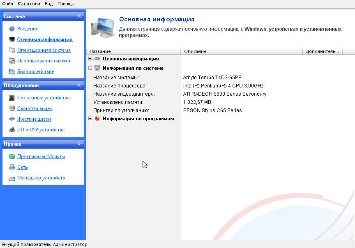Click the Менеджер устройств icon
355x248 pixels.
coord(12,179)
